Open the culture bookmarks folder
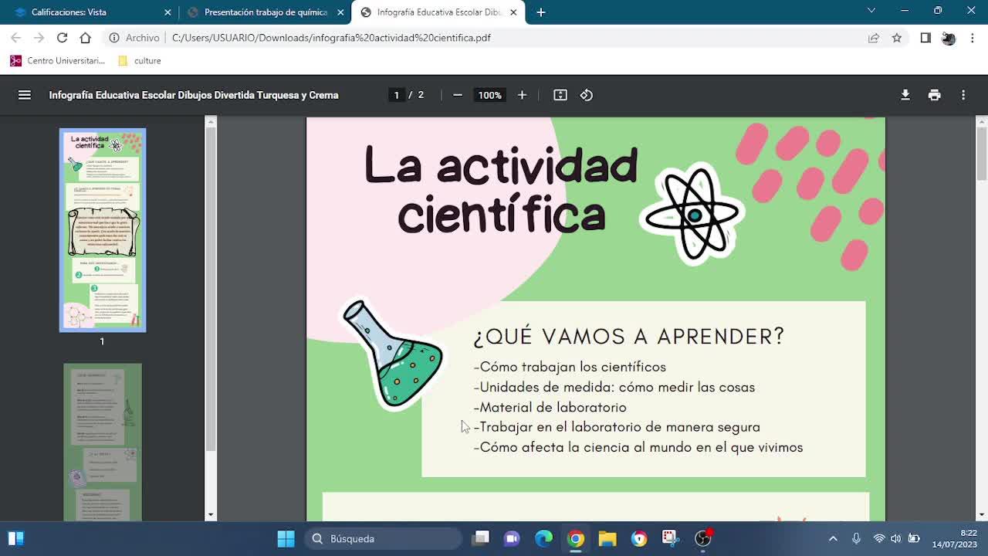This screenshot has height=556, width=988. pyautogui.click(x=140, y=61)
